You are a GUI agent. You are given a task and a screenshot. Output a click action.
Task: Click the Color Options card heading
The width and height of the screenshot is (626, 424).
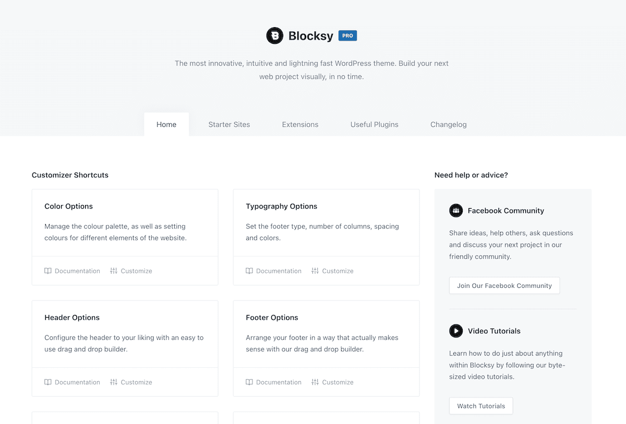tap(68, 206)
